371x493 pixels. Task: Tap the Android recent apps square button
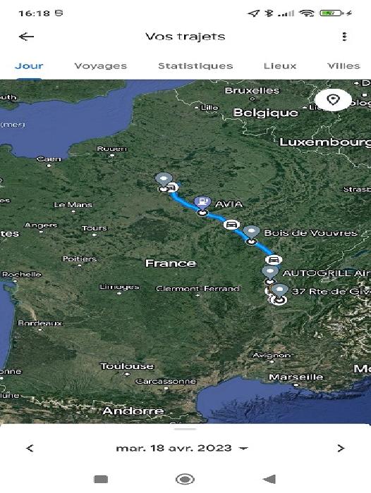pyautogui.click(x=101, y=479)
